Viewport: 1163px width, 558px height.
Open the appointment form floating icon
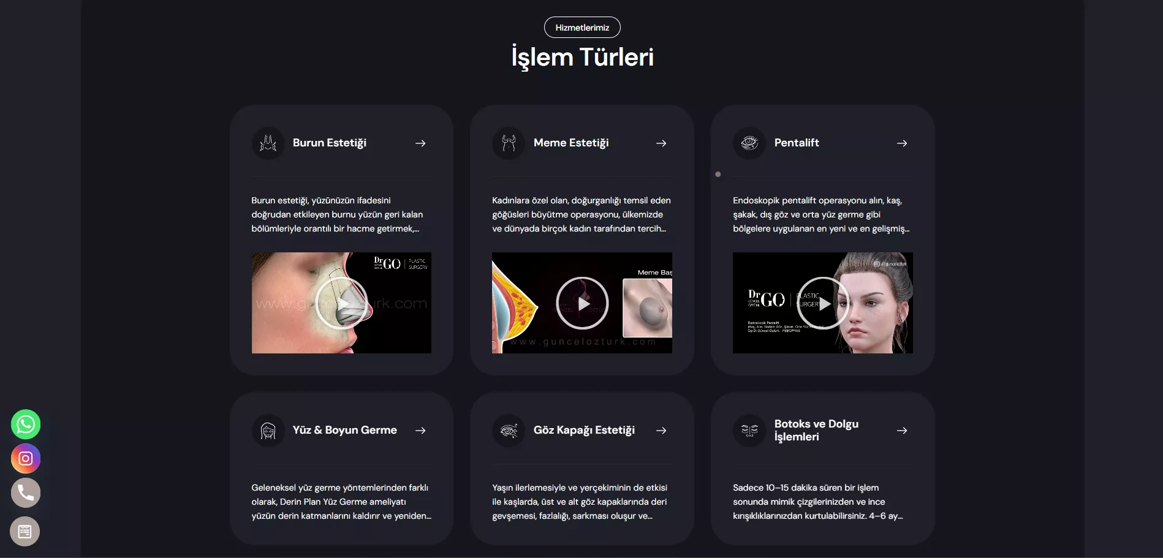coord(25,531)
